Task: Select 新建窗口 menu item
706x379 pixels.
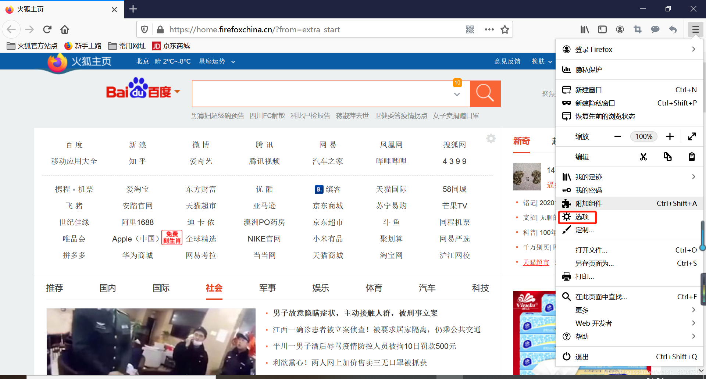Action: (x=629, y=90)
